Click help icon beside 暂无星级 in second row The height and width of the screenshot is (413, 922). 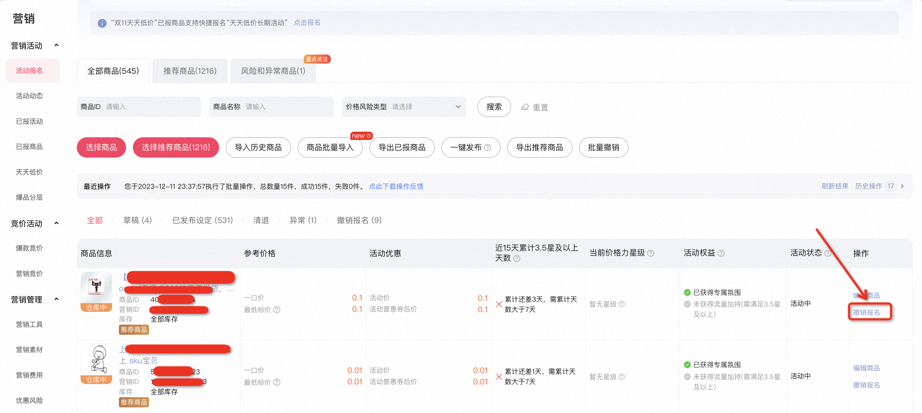coord(622,377)
